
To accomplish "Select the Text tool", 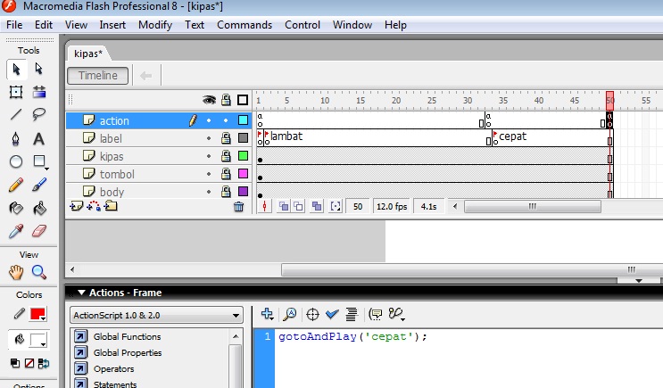I will click(39, 138).
